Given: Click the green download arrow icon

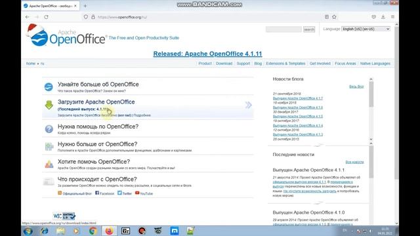Looking at the screenshot, I should point(49,105).
